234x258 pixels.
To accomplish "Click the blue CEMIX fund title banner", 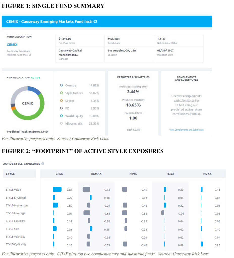I will pyautogui.click(x=107, y=22).
